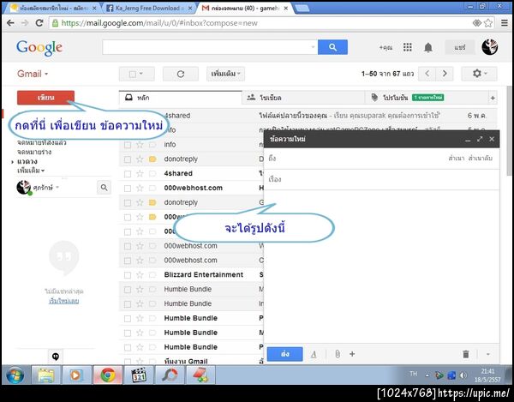Viewport: 514px width, 402px height.
Task: Reload the page in Chrome toolbar
Action: (39, 22)
